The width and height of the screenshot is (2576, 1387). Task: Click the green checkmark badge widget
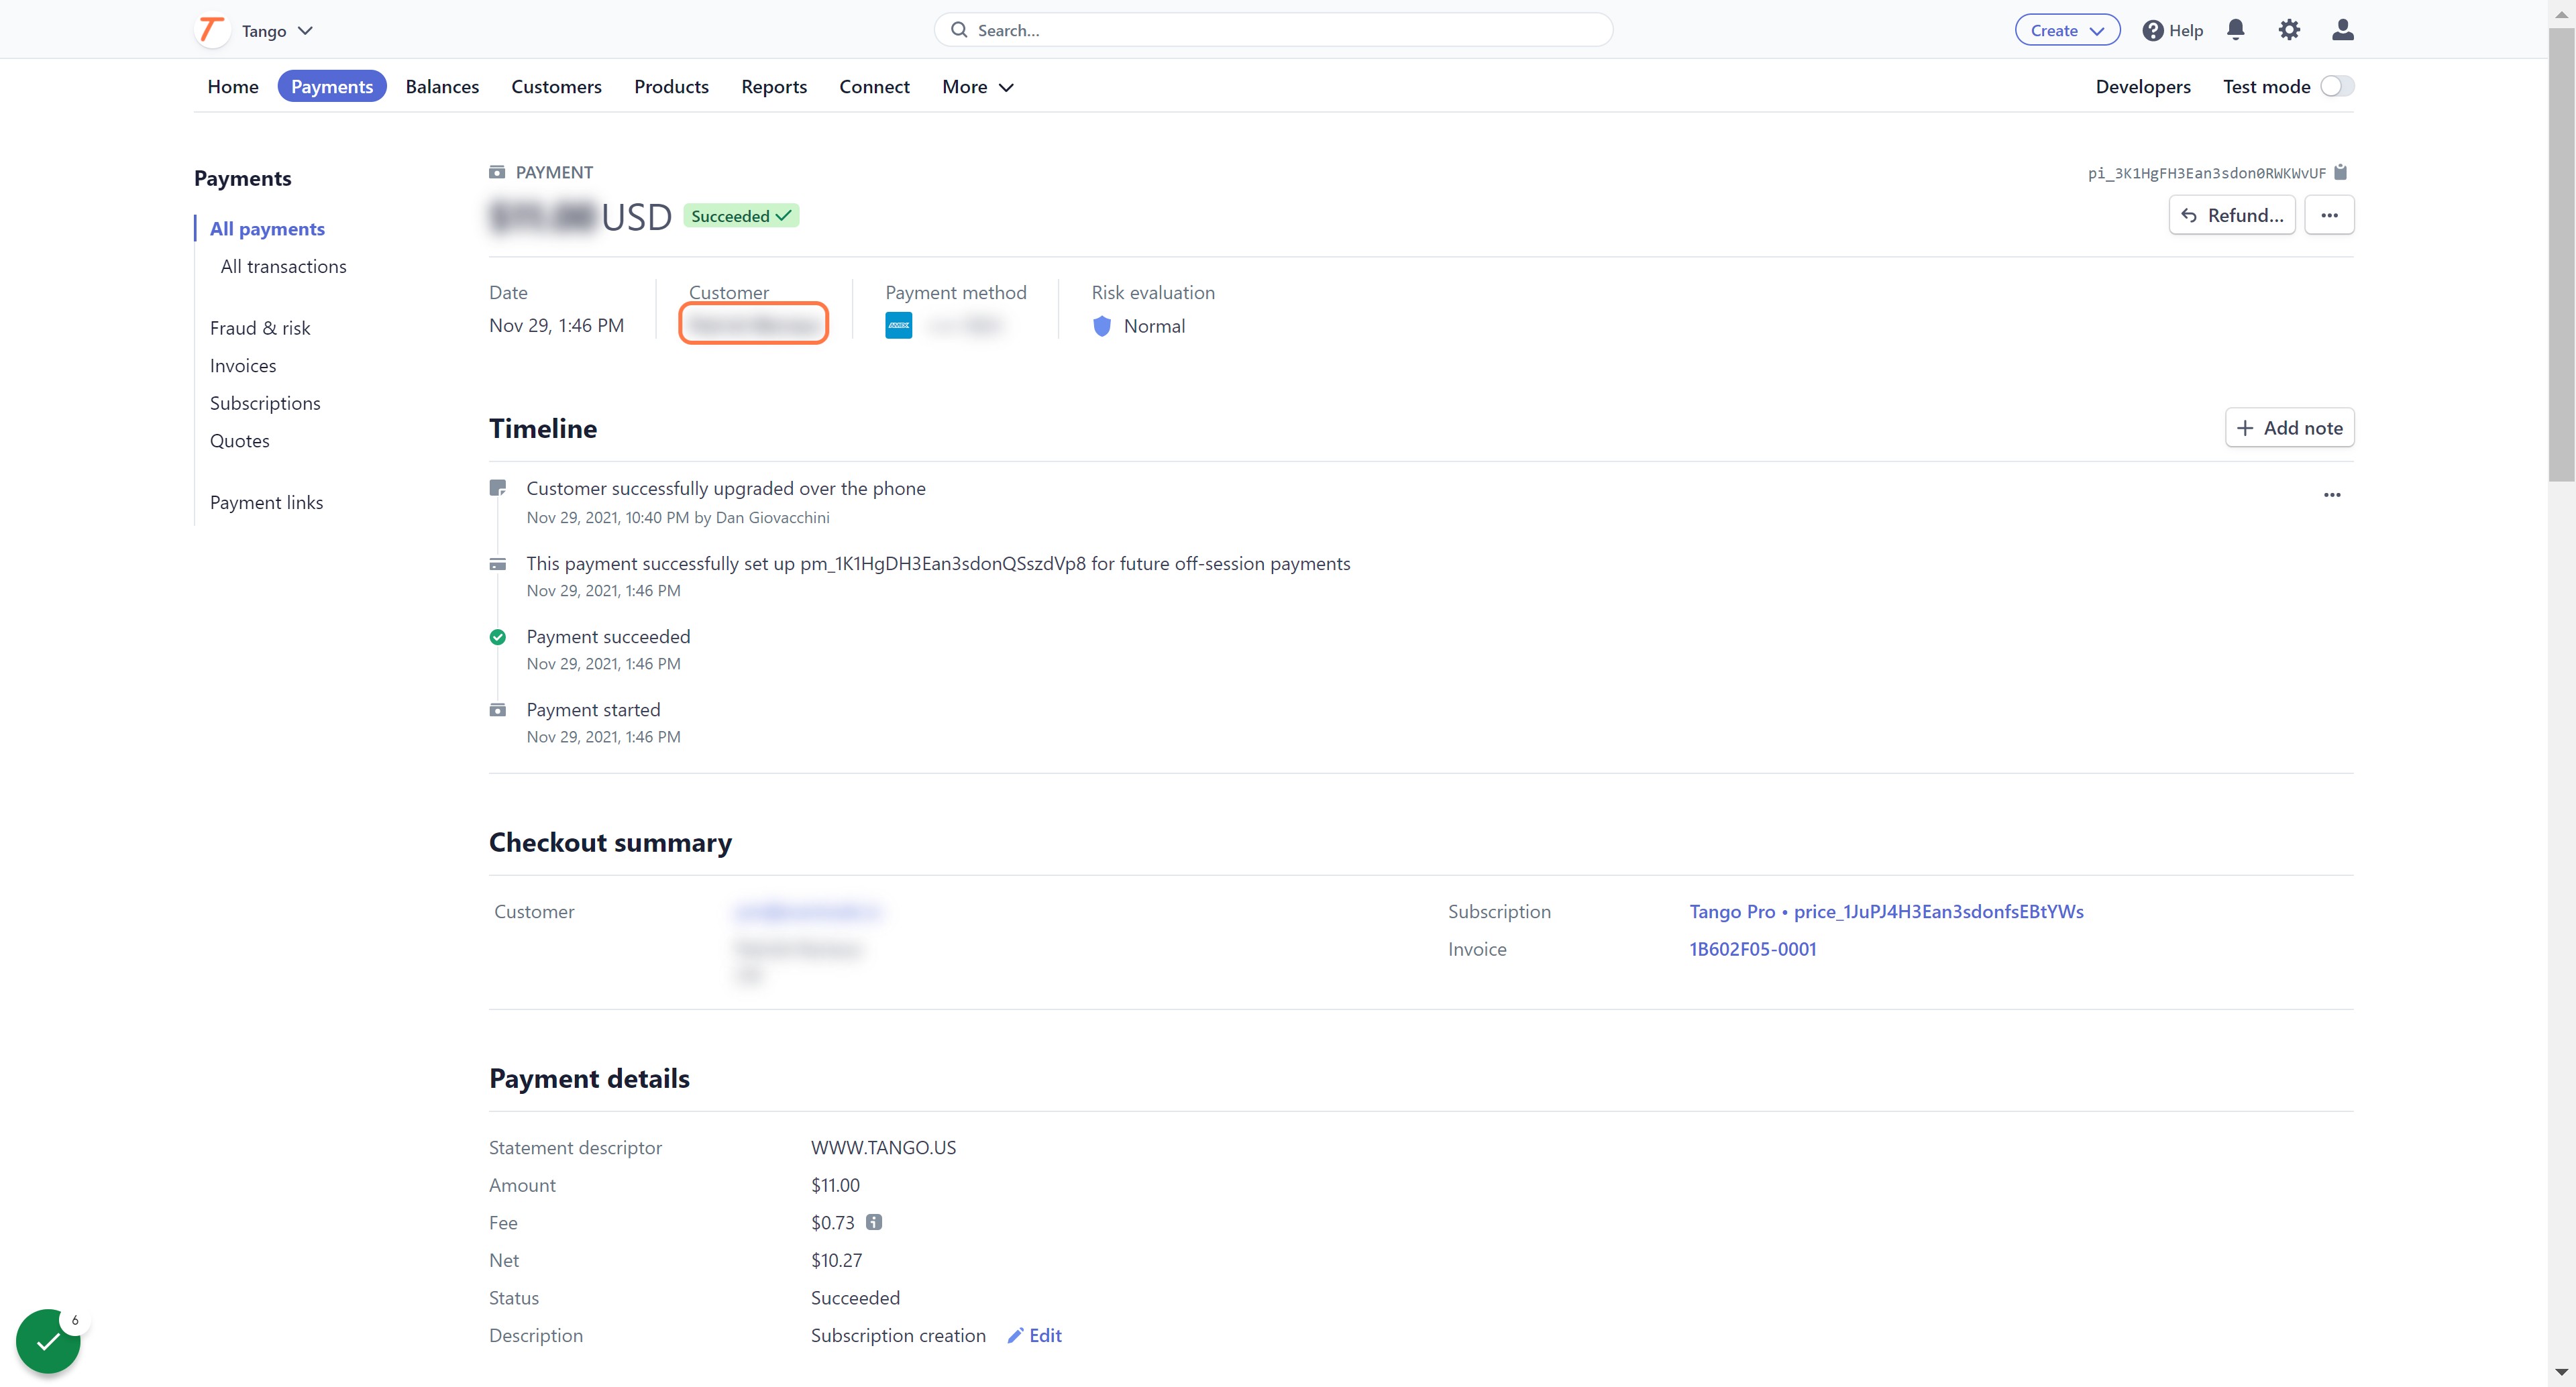(x=48, y=1341)
